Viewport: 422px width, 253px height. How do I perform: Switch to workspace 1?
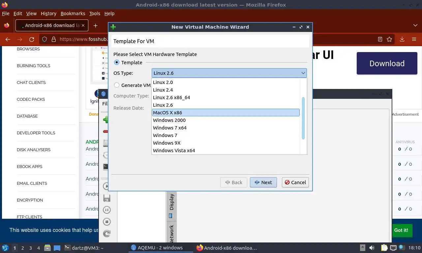tap(15, 248)
